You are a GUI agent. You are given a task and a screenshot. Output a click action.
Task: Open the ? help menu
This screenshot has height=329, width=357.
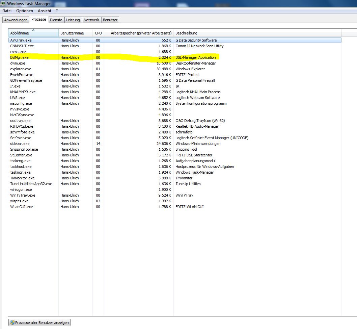coord(57,11)
